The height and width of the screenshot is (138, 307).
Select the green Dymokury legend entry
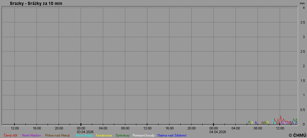[x=123, y=135]
